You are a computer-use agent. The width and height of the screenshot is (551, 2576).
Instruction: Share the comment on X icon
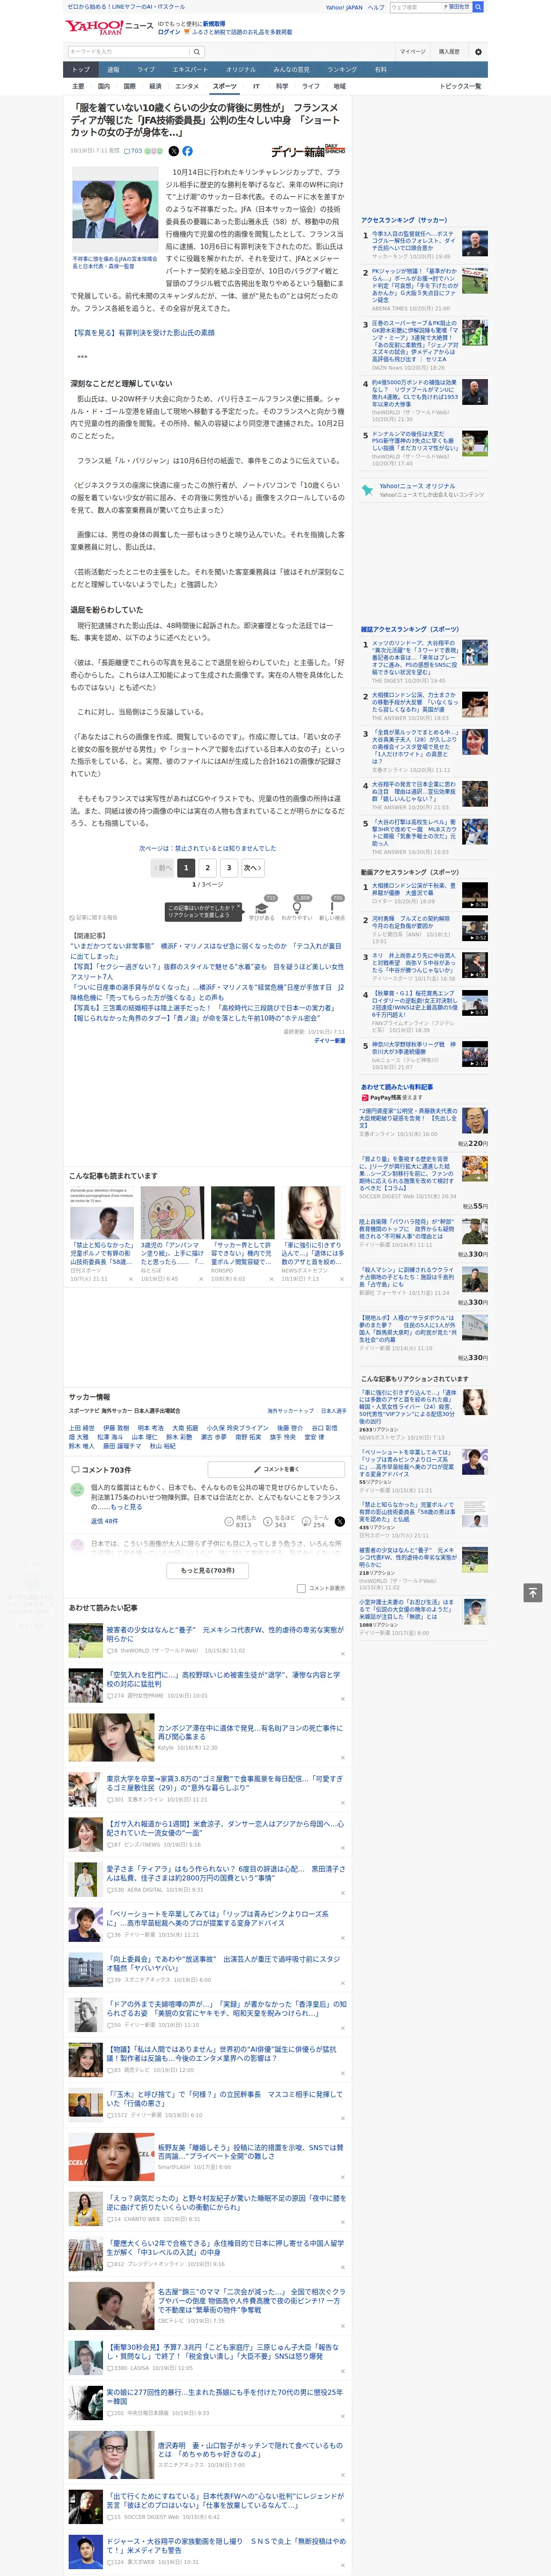point(339,1521)
